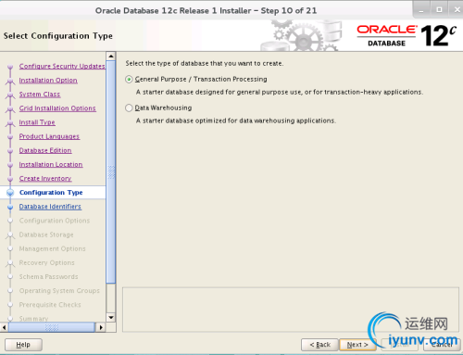Click the Database Identifiers step bullet icon

[x=10, y=207]
